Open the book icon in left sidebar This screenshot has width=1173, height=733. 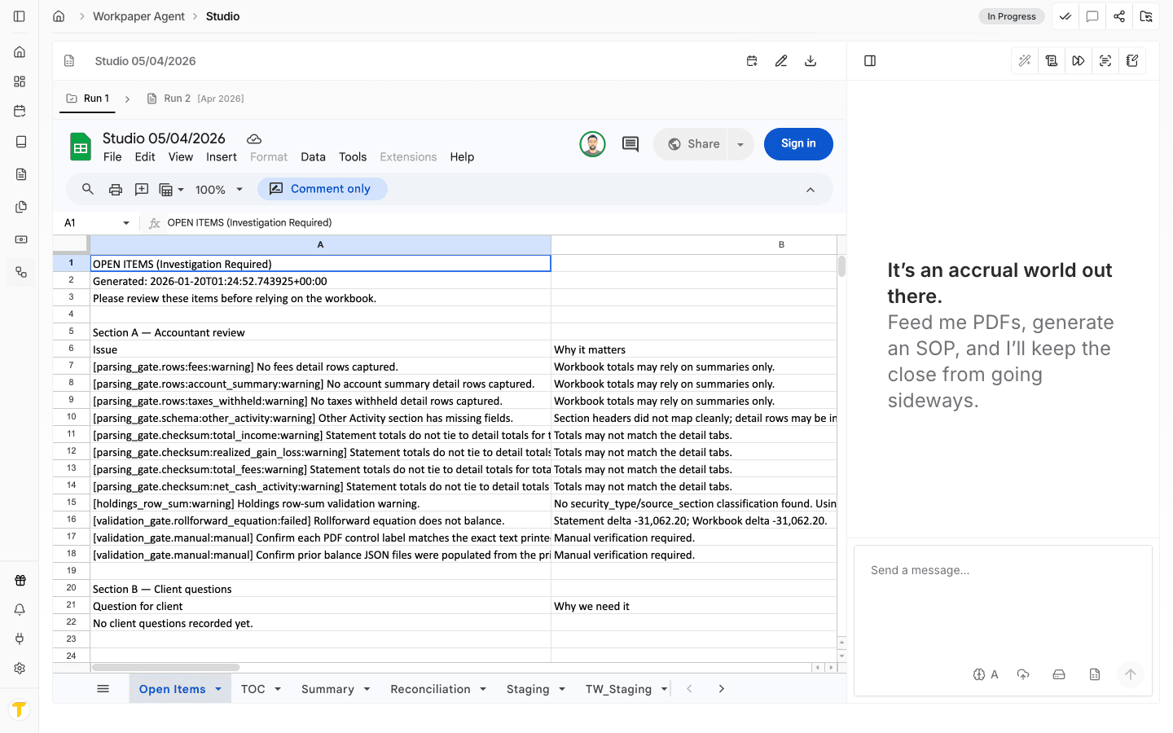point(20,142)
